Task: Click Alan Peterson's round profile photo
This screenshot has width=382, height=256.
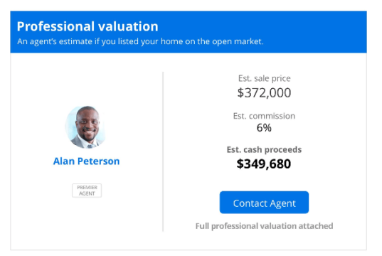Action: click(x=85, y=127)
